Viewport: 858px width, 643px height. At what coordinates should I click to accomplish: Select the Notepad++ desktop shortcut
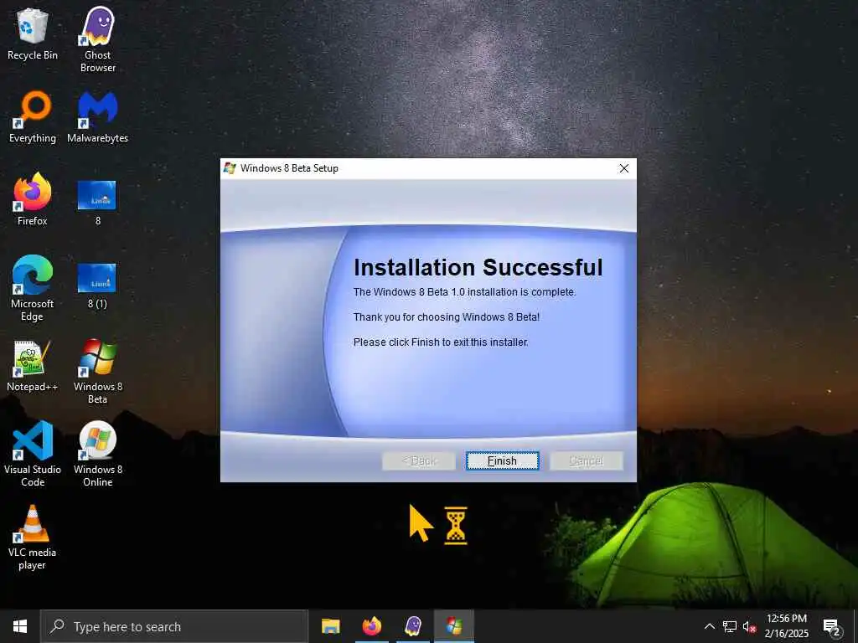point(33,366)
